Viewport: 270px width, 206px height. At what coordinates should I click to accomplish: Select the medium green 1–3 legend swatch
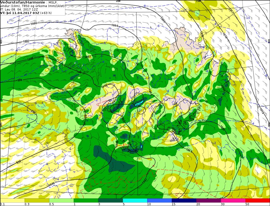(86, 201)
